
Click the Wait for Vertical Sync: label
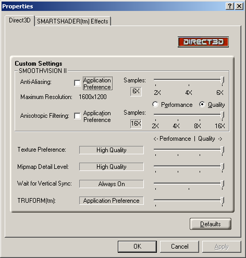click(44, 183)
